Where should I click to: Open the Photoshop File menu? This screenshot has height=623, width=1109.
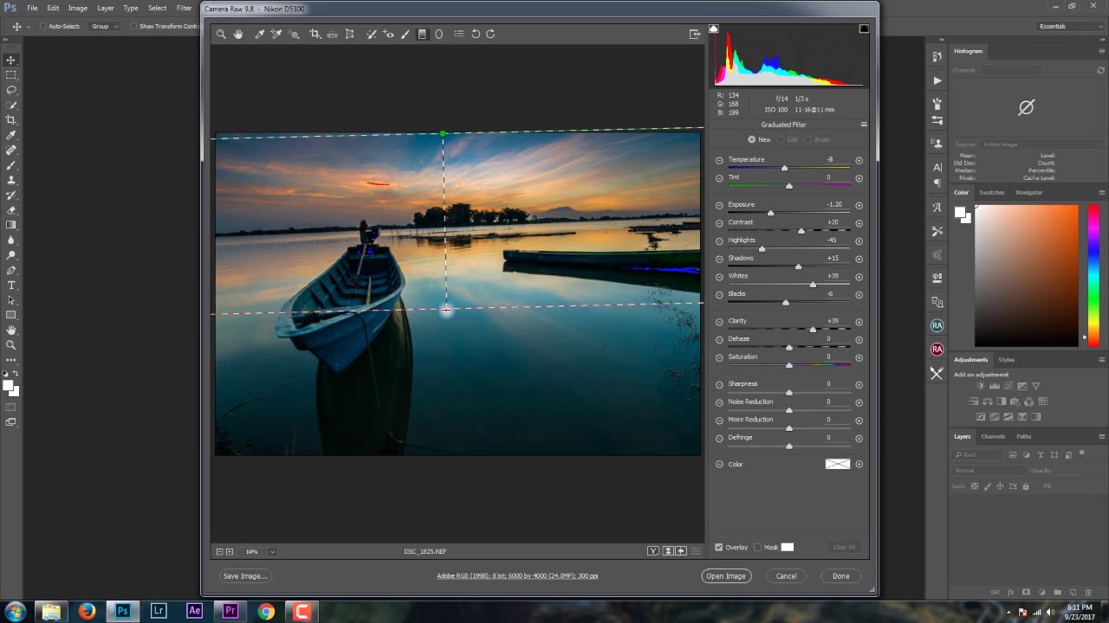coord(32,8)
